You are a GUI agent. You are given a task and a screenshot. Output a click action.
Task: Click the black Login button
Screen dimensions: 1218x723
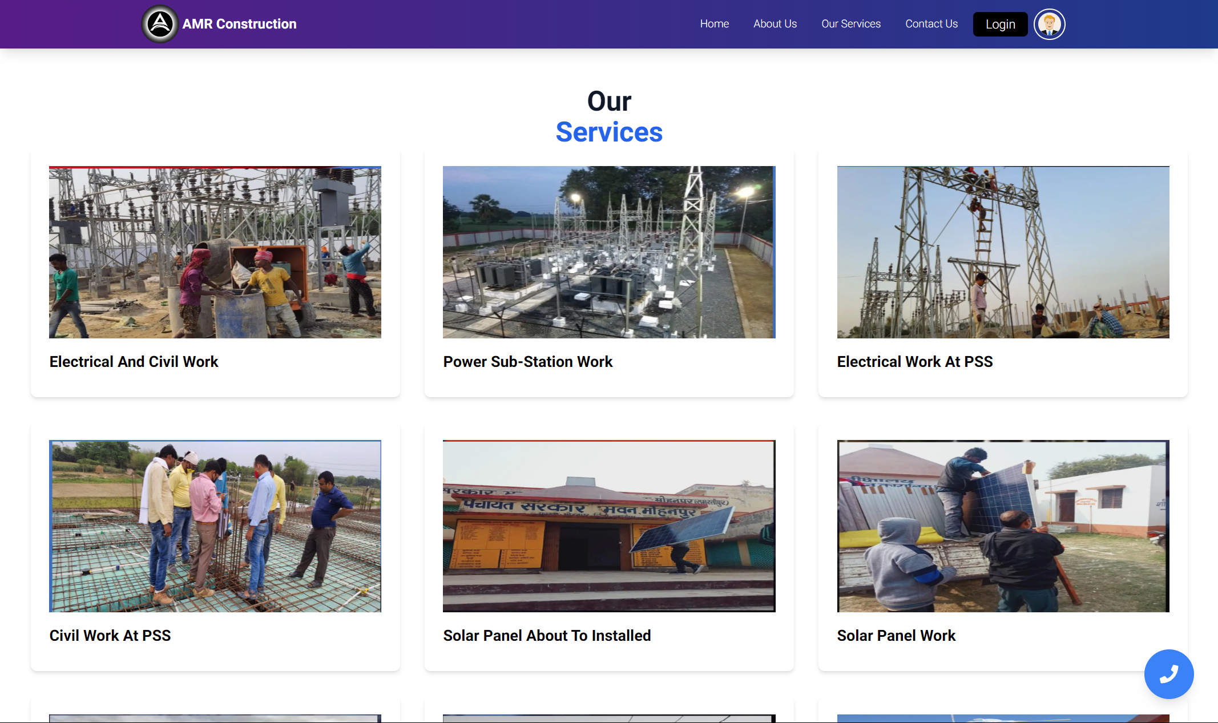[1000, 24]
